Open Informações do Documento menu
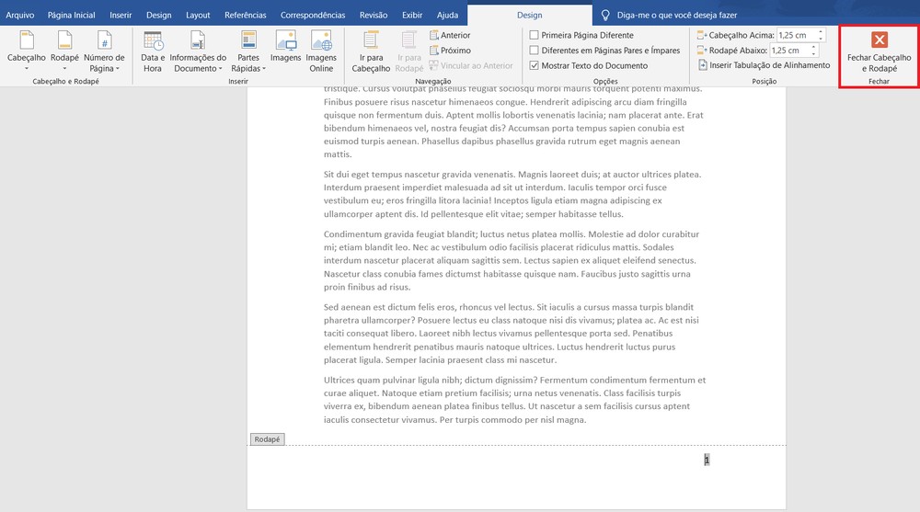920x512 pixels. [x=198, y=51]
